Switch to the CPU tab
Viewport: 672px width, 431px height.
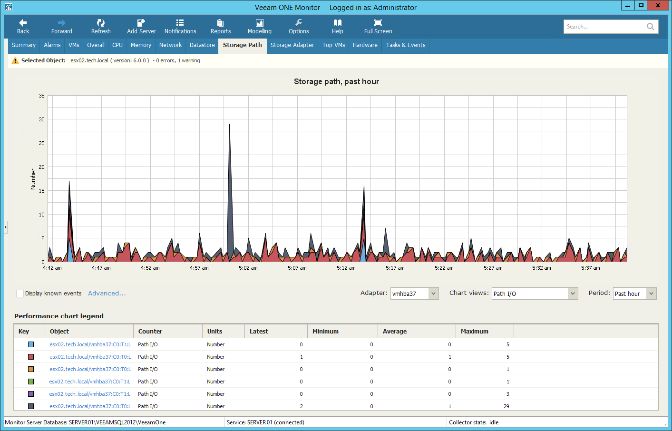pos(117,45)
